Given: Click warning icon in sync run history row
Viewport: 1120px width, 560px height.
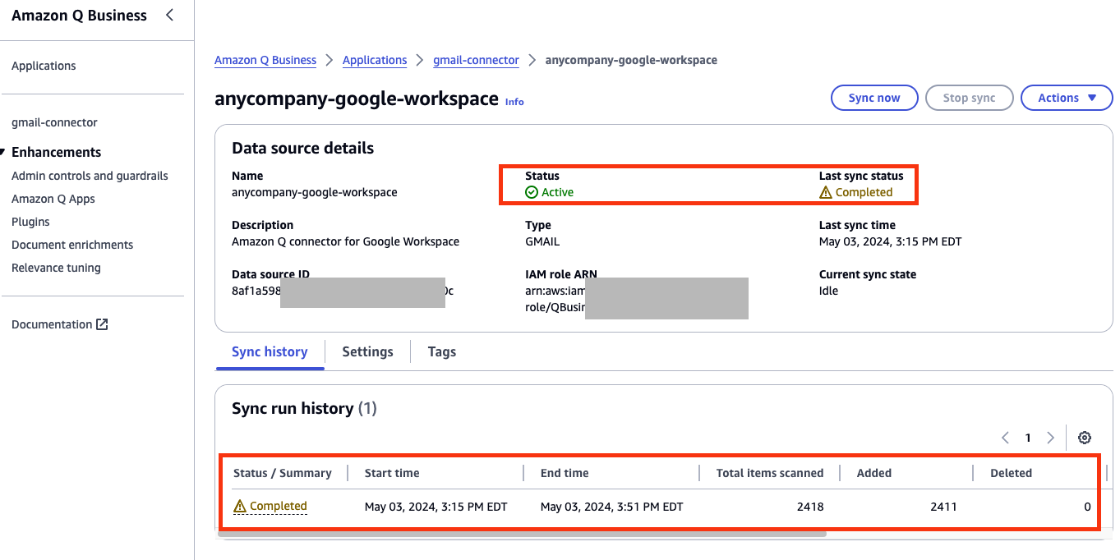Looking at the screenshot, I should pos(240,507).
